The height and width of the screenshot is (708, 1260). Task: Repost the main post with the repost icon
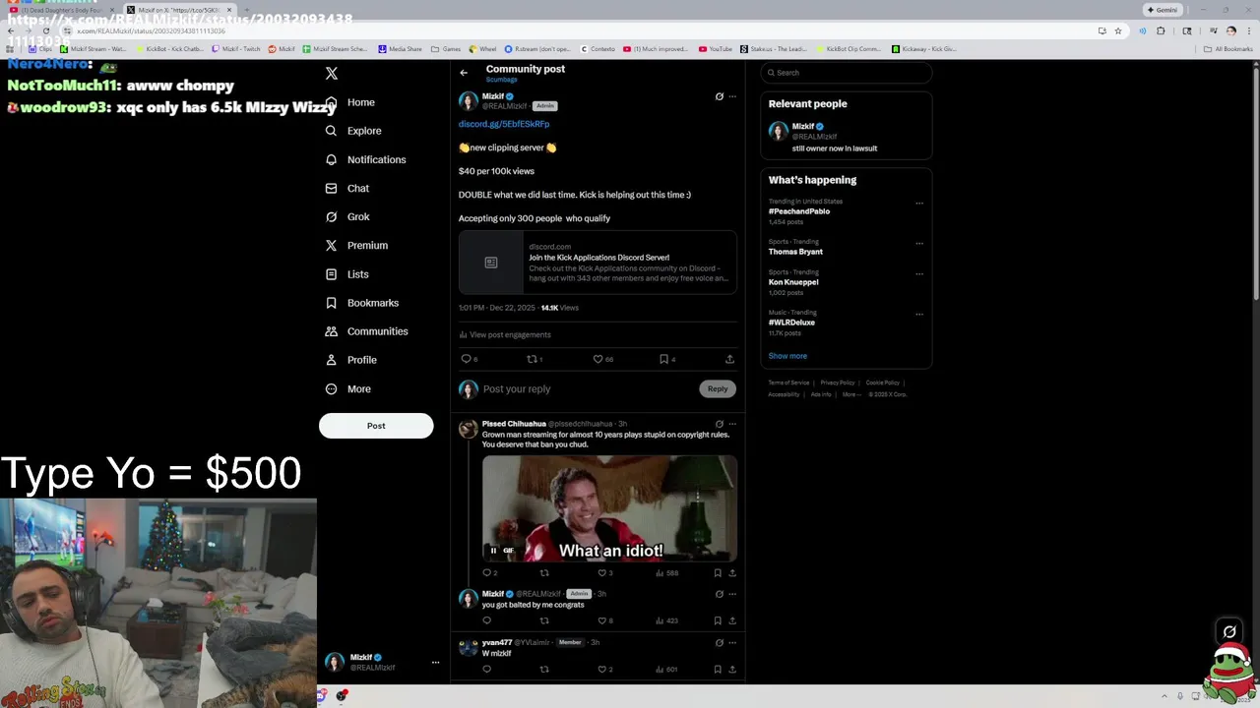pyautogui.click(x=532, y=359)
